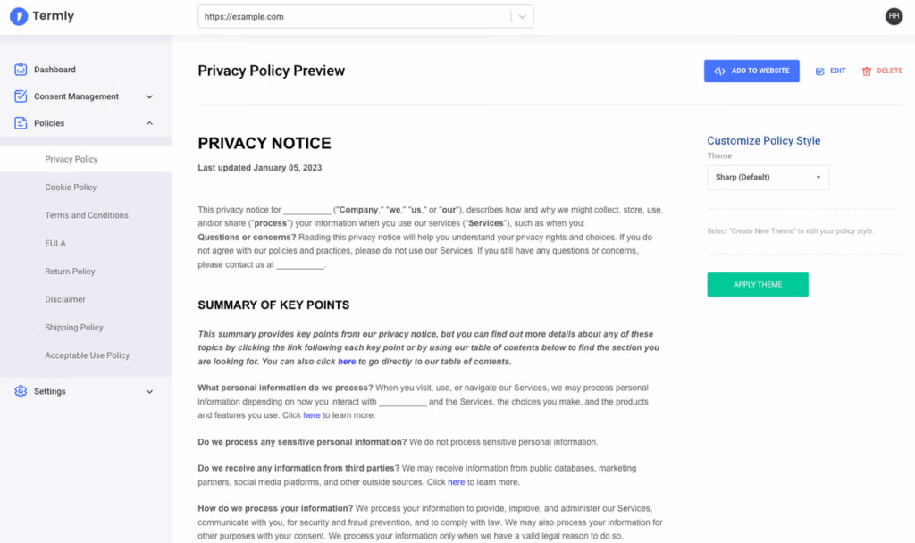Open the Theme dropdown showing Sharp (Default)
This screenshot has width=915, height=543.
[x=768, y=177]
